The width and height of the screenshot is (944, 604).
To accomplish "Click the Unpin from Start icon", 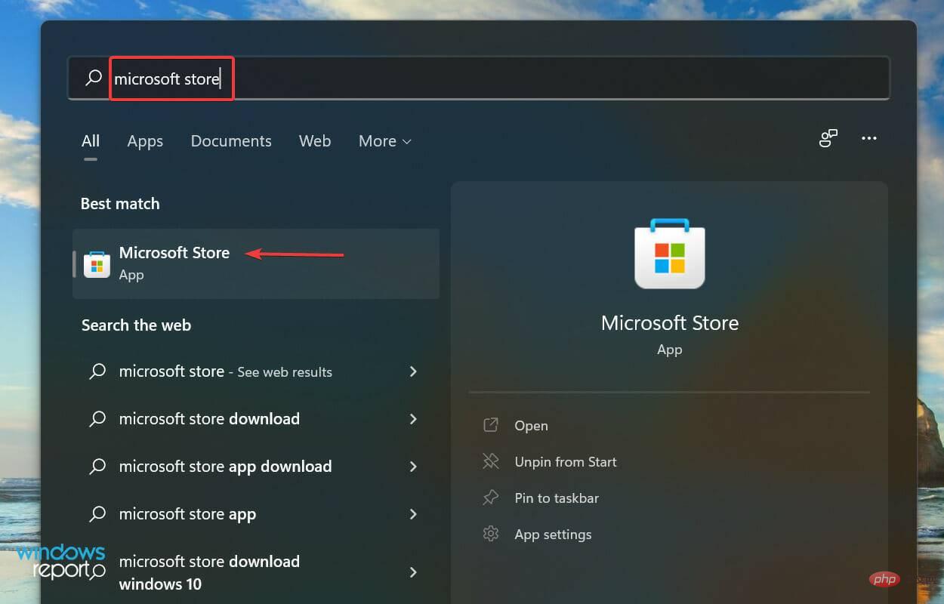I will click(x=492, y=461).
